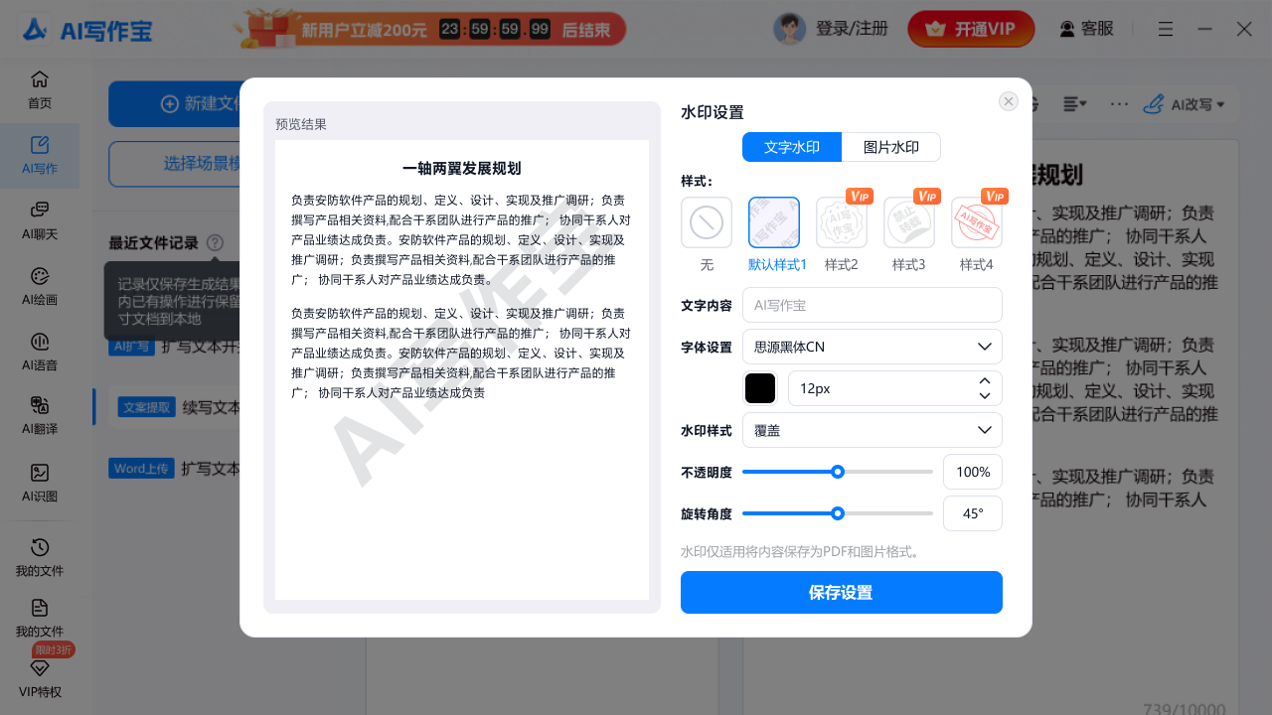
Task: Open the AI扩写 file record
Action: [172, 346]
